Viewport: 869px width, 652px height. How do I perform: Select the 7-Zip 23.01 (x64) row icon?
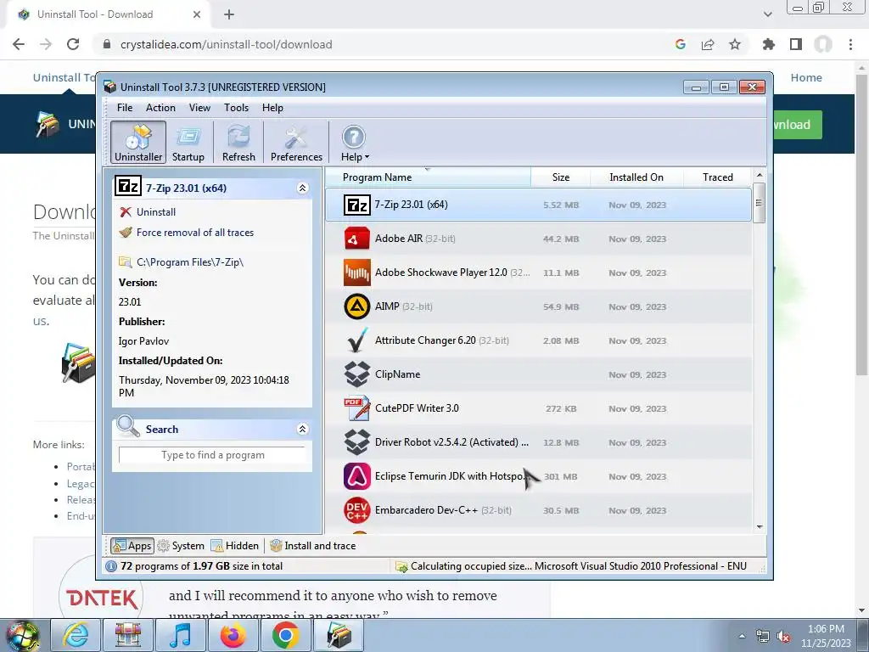(x=357, y=205)
